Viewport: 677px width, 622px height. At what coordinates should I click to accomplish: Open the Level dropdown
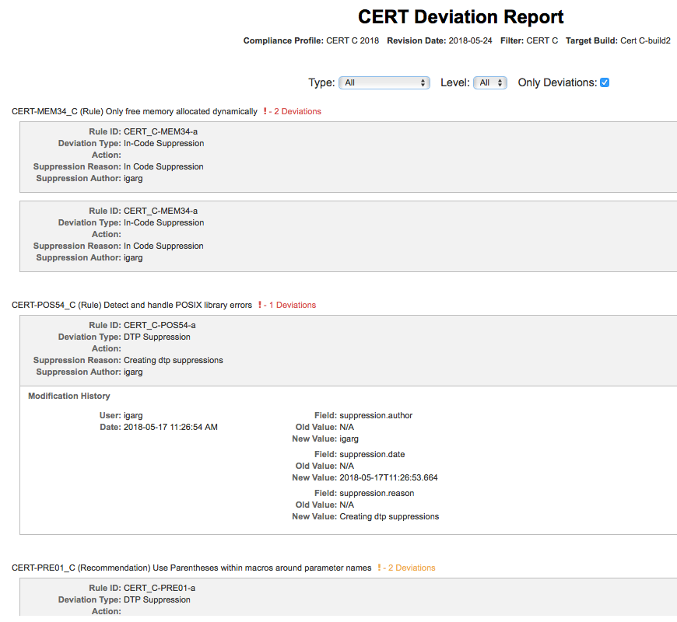point(490,82)
